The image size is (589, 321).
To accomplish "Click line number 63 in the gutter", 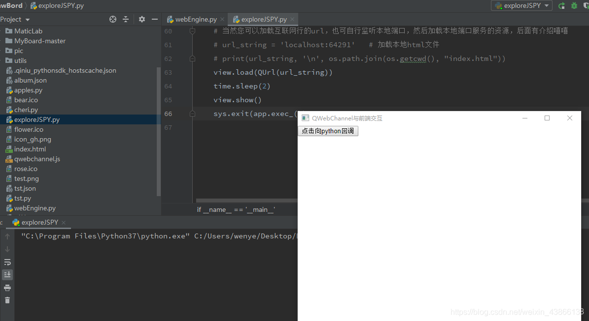I will (x=168, y=72).
